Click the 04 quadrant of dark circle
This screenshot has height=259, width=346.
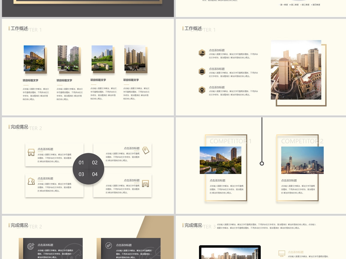click(x=95, y=174)
